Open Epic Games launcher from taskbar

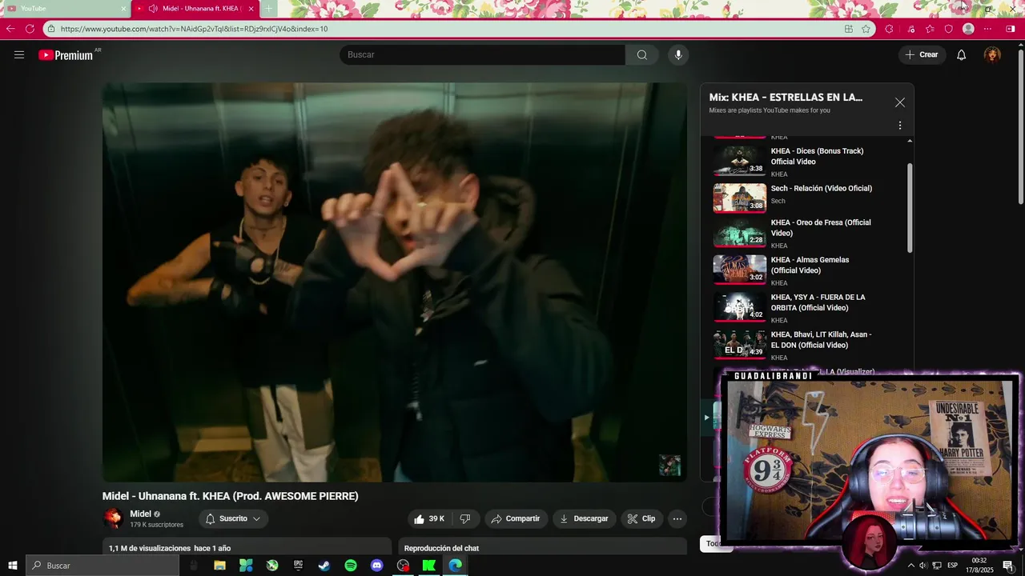[298, 566]
